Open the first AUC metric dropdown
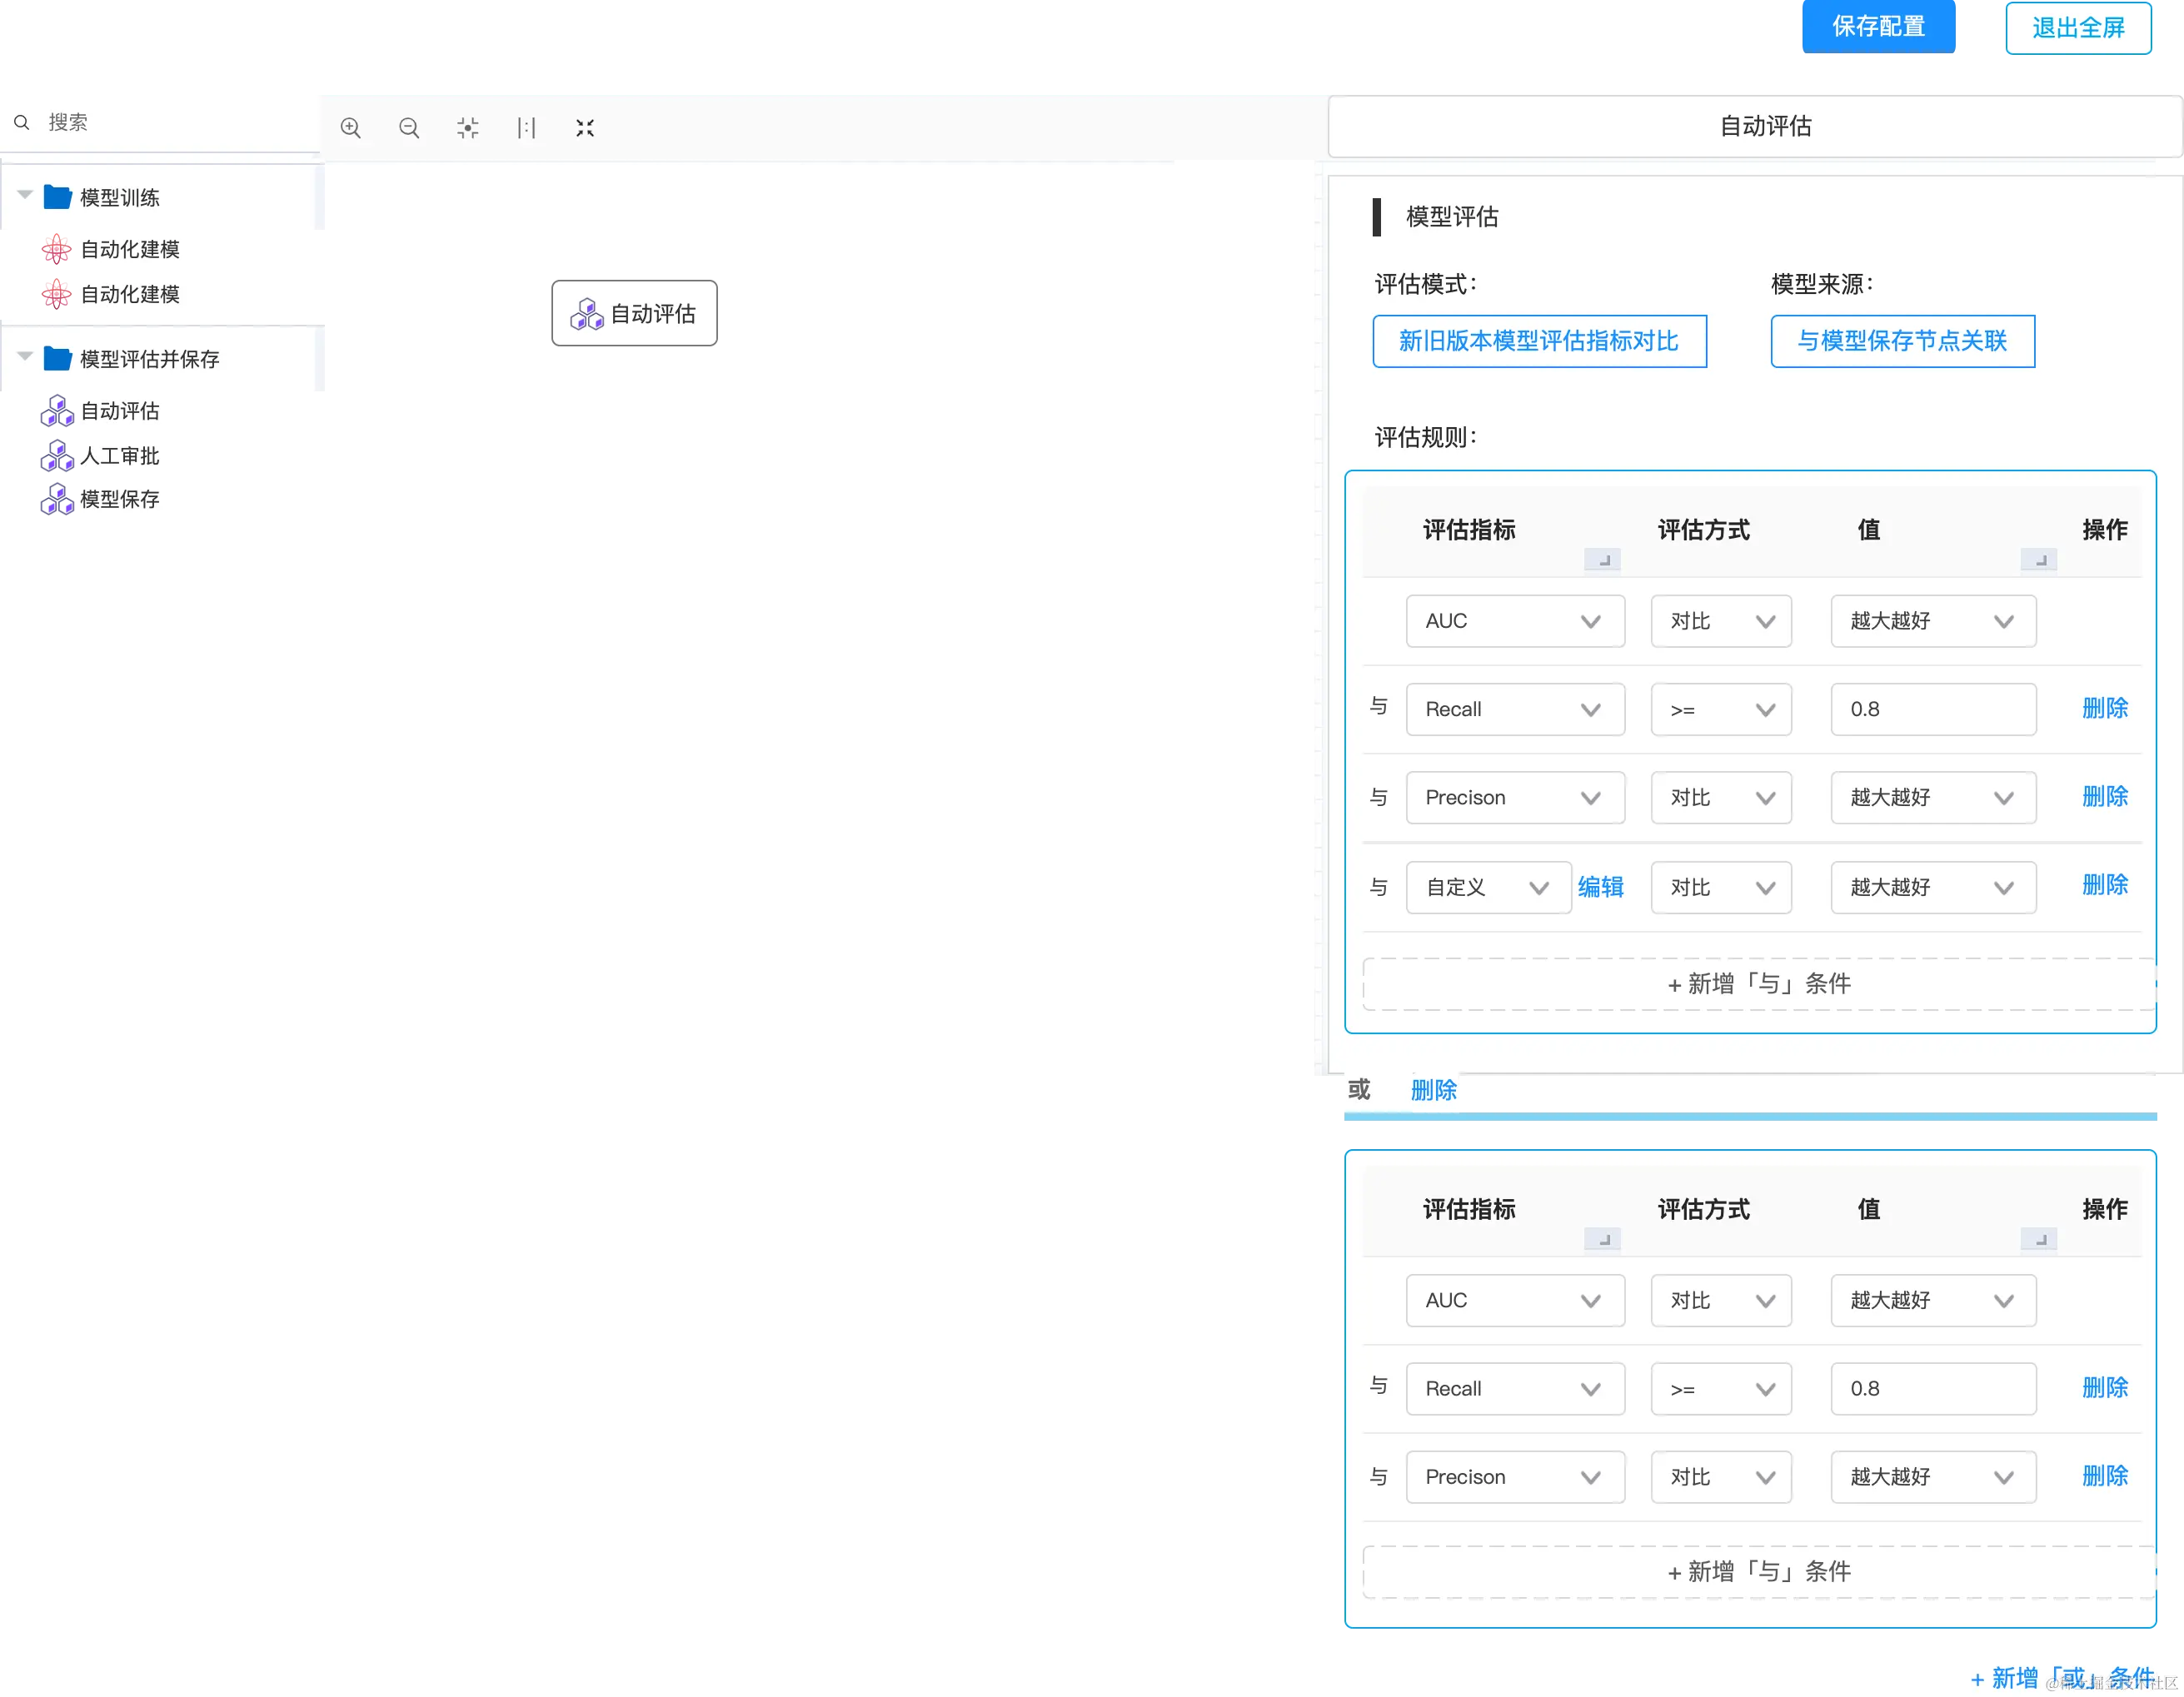The height and width of the screenshot is (1697, 2184). (1514, 622)
